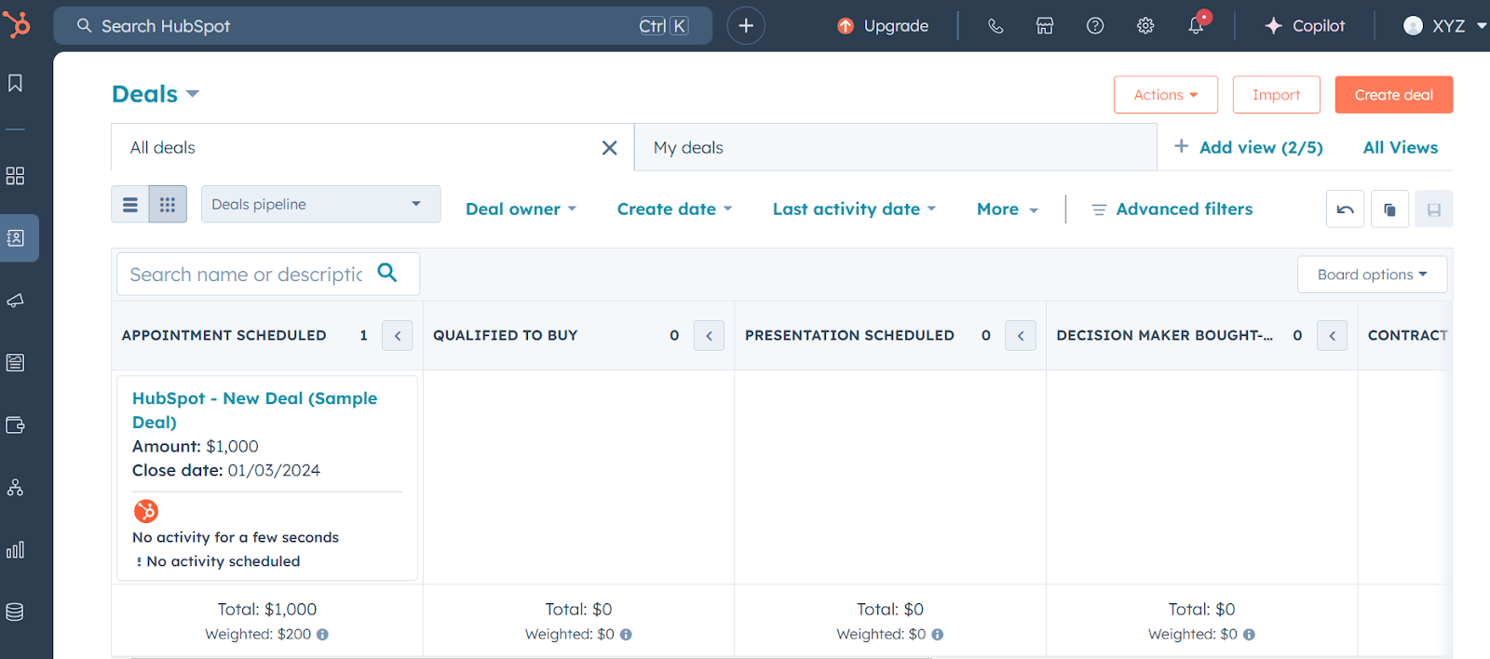The height and width of the screenshot is (659, 1490).
Task: Click the Create deal button
Action: pos(1394,95)
